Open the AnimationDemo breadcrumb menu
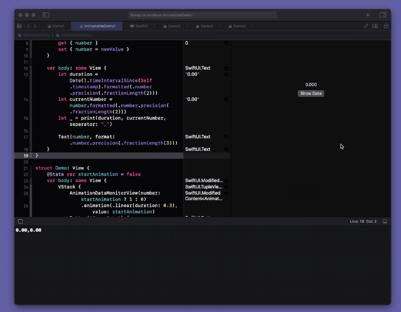Image resolution: width=401 pixels, height=312 pixels. click(37, 35)
